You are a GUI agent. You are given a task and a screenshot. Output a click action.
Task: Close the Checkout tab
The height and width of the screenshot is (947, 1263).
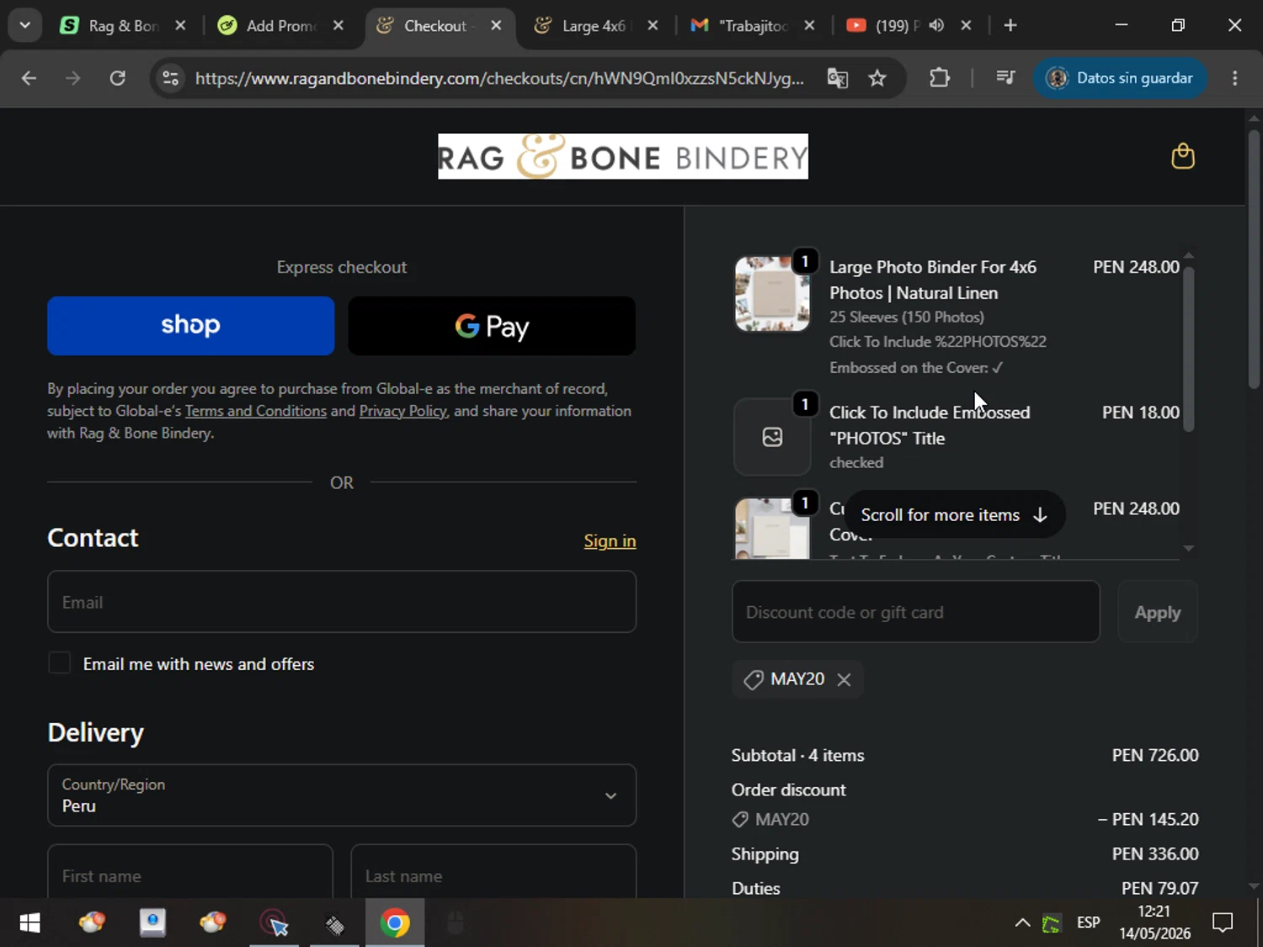tap(496, 25)
